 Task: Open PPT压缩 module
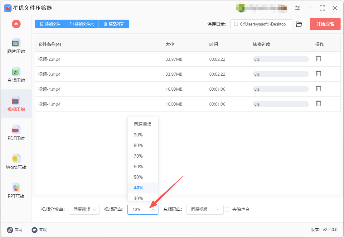[16, 190]
